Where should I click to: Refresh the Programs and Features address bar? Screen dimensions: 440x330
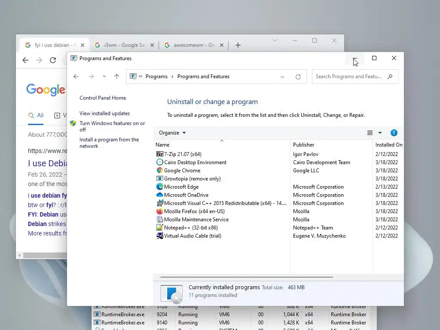[x=298, y=76]
